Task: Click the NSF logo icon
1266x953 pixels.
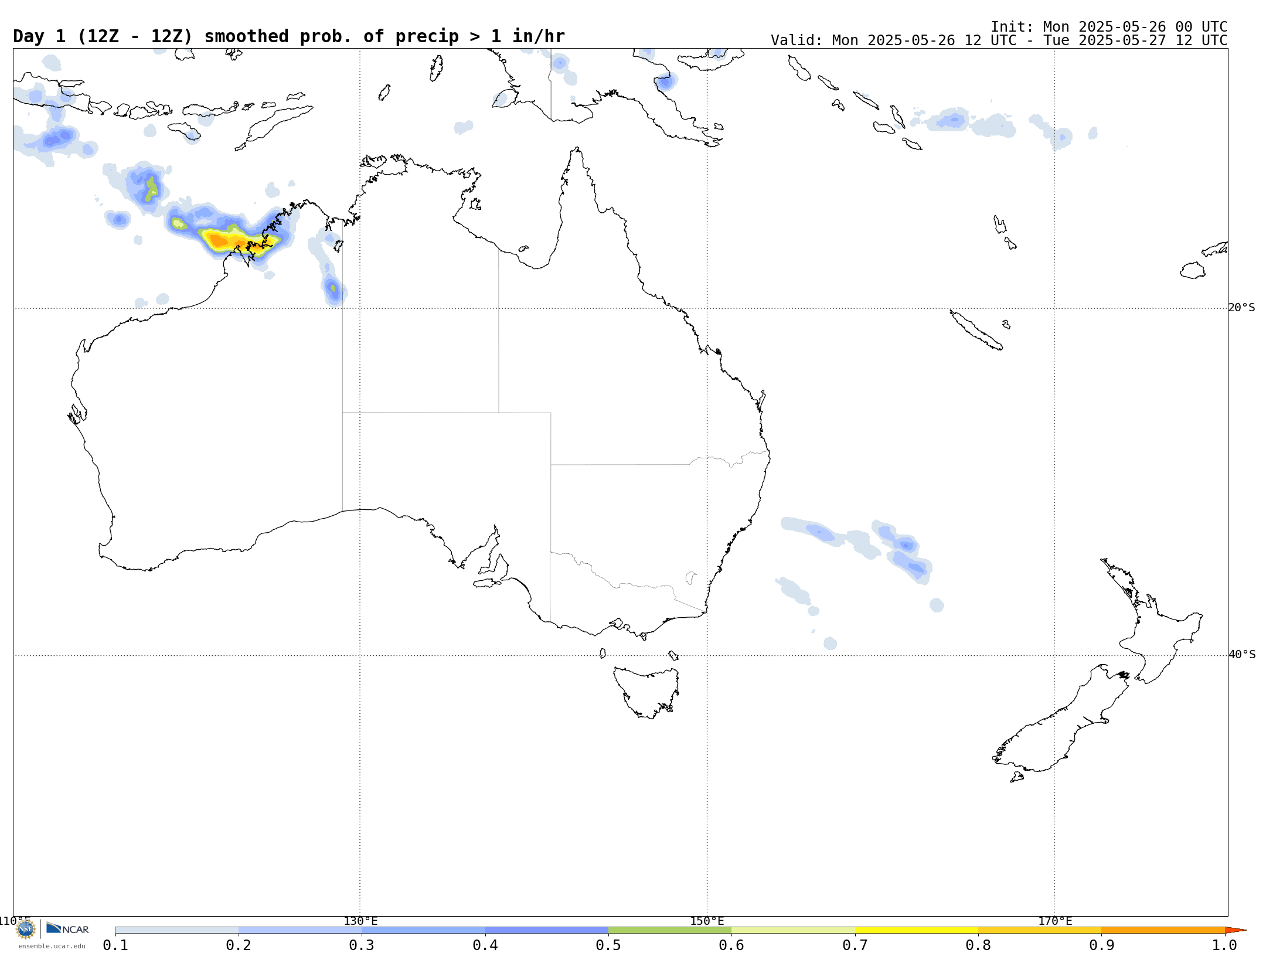Action: tap(26, 929)
